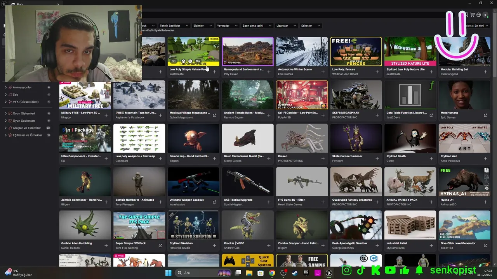Expand Eğitimler ve Örnekler chevron
497x279 pixels.
tap(5, 135)
